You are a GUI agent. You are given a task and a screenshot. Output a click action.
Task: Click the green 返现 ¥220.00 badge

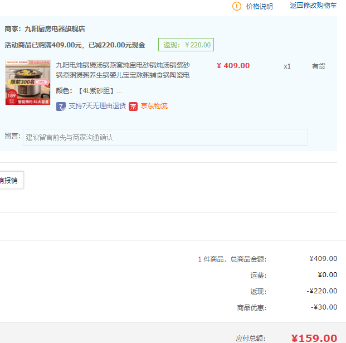186,45
